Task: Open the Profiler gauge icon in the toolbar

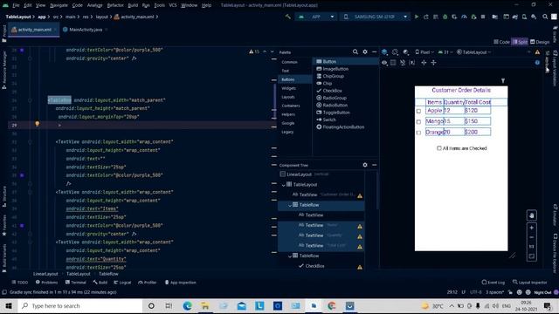Action: pyautogui.click(x=464, y=17)
